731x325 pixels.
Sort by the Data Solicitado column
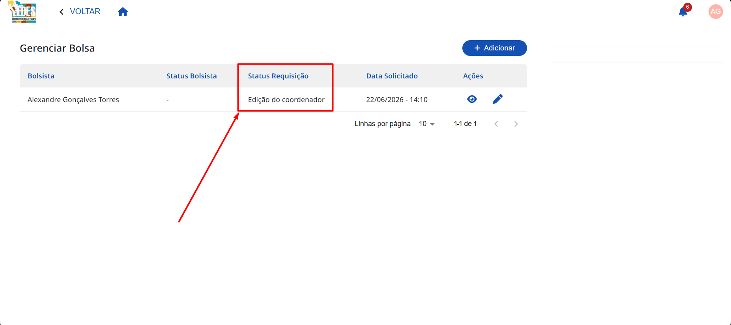(392, 76)
